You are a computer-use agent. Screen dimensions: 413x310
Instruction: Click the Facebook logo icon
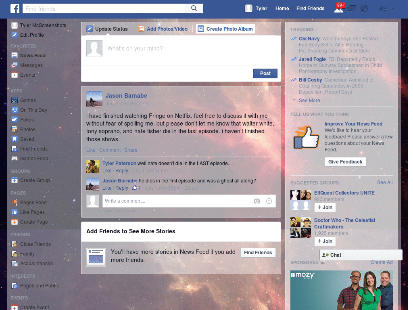coord(15,8)
